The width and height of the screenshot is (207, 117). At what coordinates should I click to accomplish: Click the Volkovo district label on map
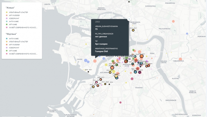[x=139, y=87]
